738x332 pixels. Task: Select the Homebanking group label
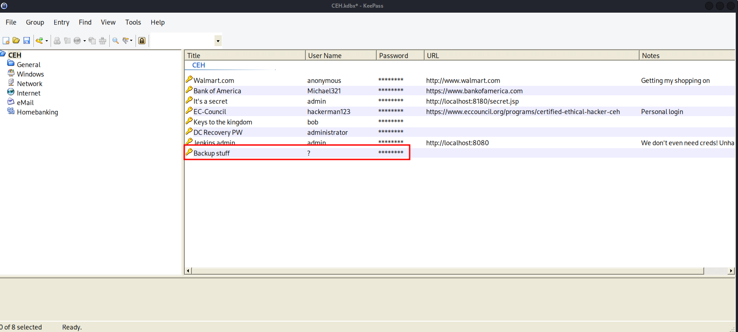[x=37, y=112]
